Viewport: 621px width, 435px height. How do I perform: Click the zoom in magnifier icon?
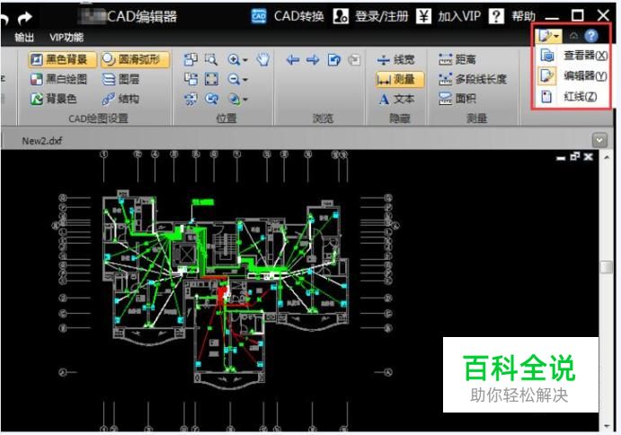tap(234, 59)
